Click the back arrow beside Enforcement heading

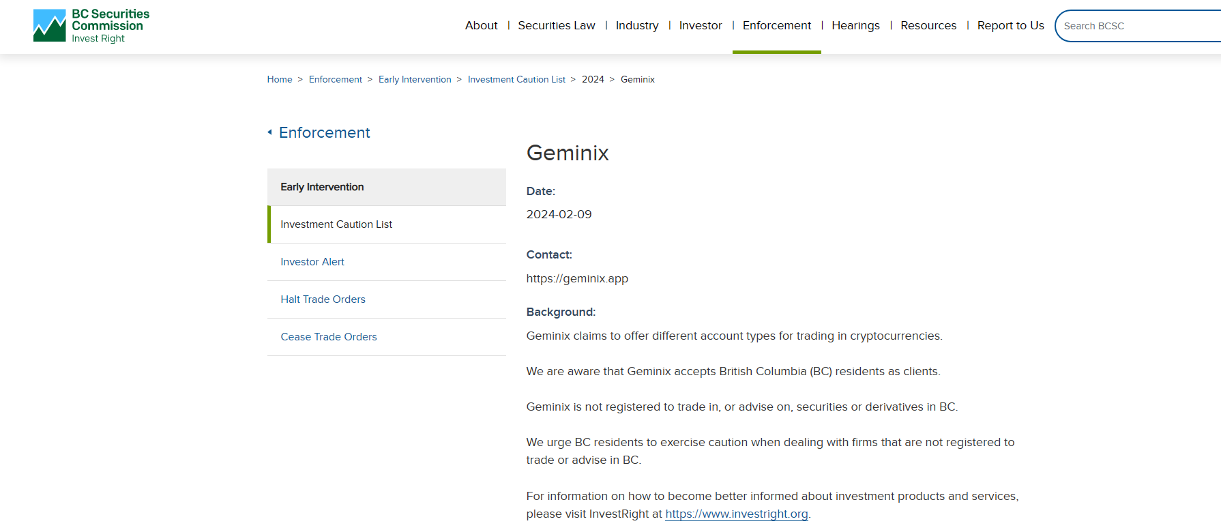270,132
